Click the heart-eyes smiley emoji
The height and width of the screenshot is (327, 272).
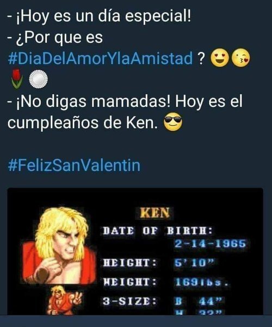coord(220,58)
